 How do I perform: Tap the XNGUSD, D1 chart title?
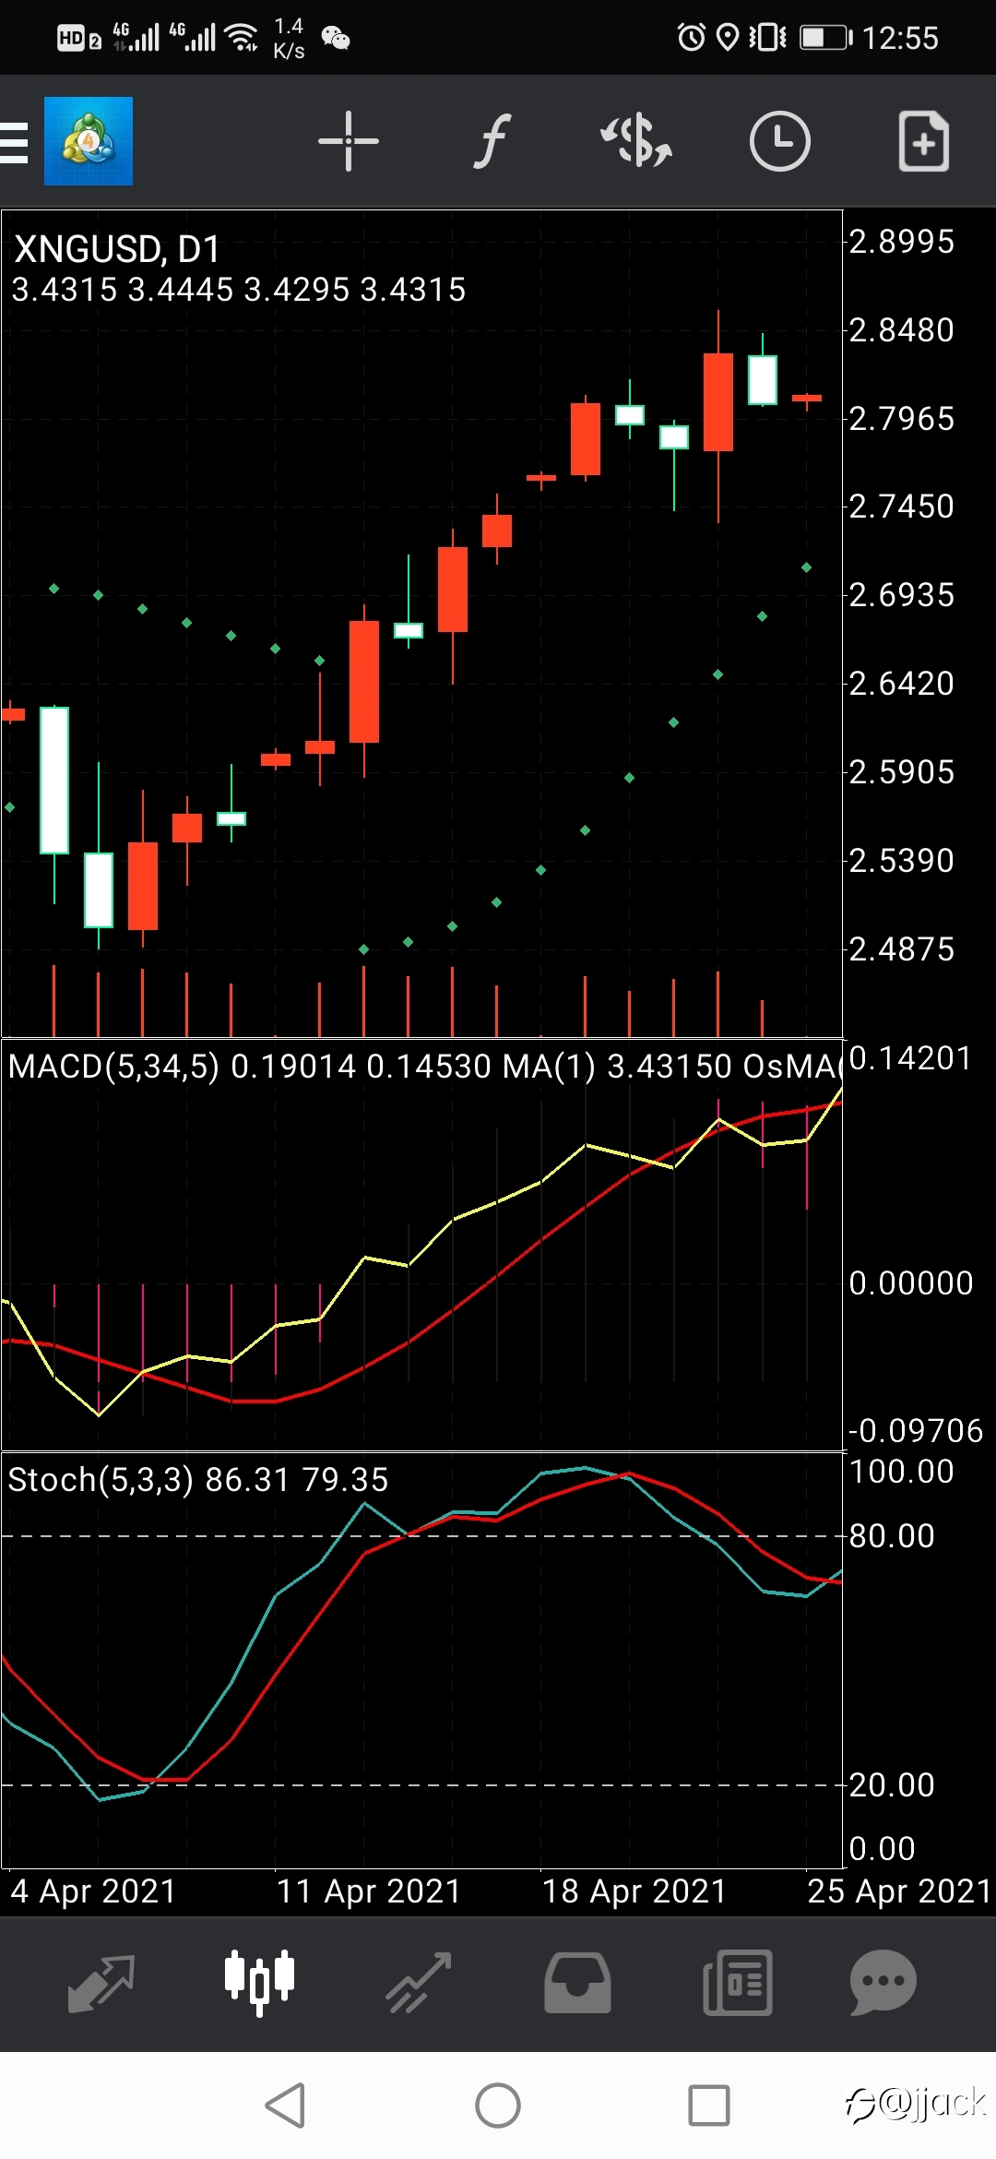[x=117, y=249]
